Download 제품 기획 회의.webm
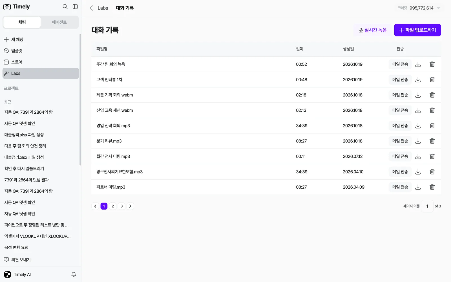 pos(418,95)
